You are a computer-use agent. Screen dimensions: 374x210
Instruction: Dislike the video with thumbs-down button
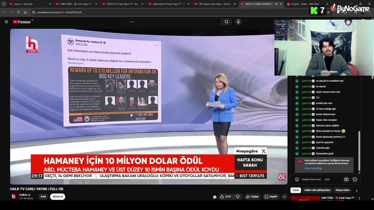click(238, 197)
